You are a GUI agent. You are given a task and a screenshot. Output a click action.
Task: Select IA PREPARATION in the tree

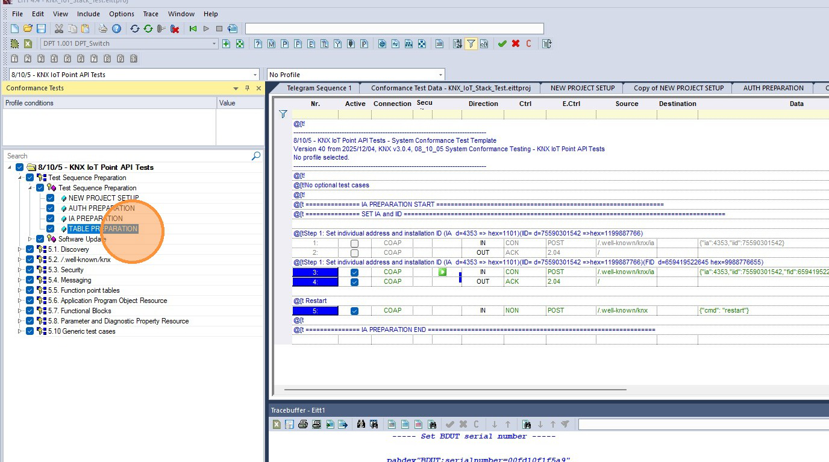(96, 219)
